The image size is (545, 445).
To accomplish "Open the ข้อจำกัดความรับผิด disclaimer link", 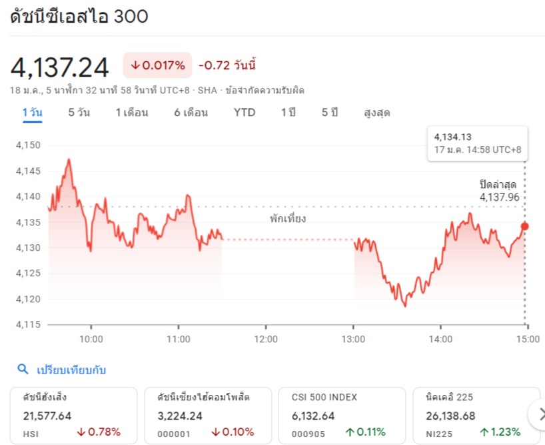I will click(265, 91).
